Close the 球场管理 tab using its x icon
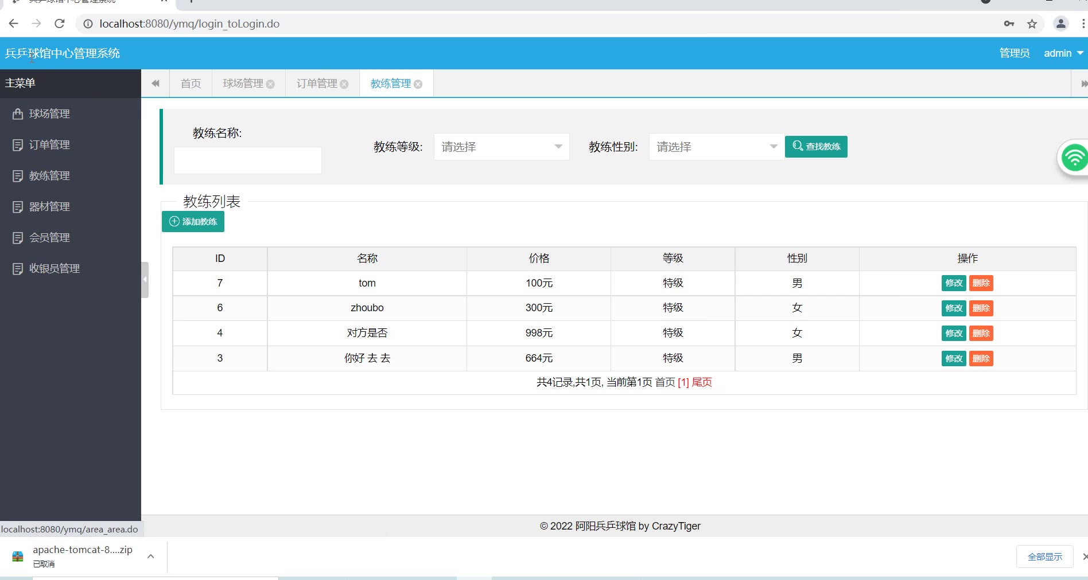 (270, 84)
